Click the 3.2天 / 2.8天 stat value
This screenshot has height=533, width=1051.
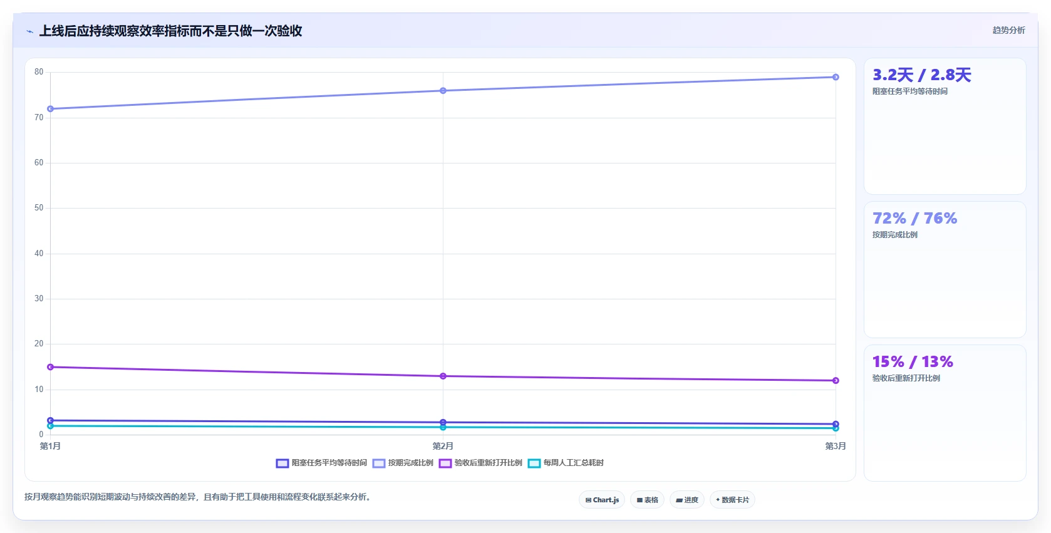[x=922, y=75]
